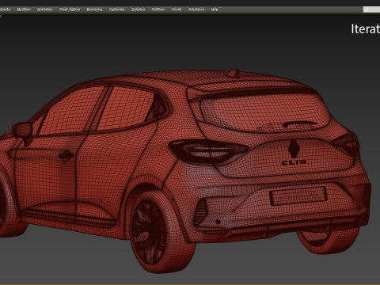Open the Rendering menu
The height and width of the screenshot is (285, 380).
94,9
